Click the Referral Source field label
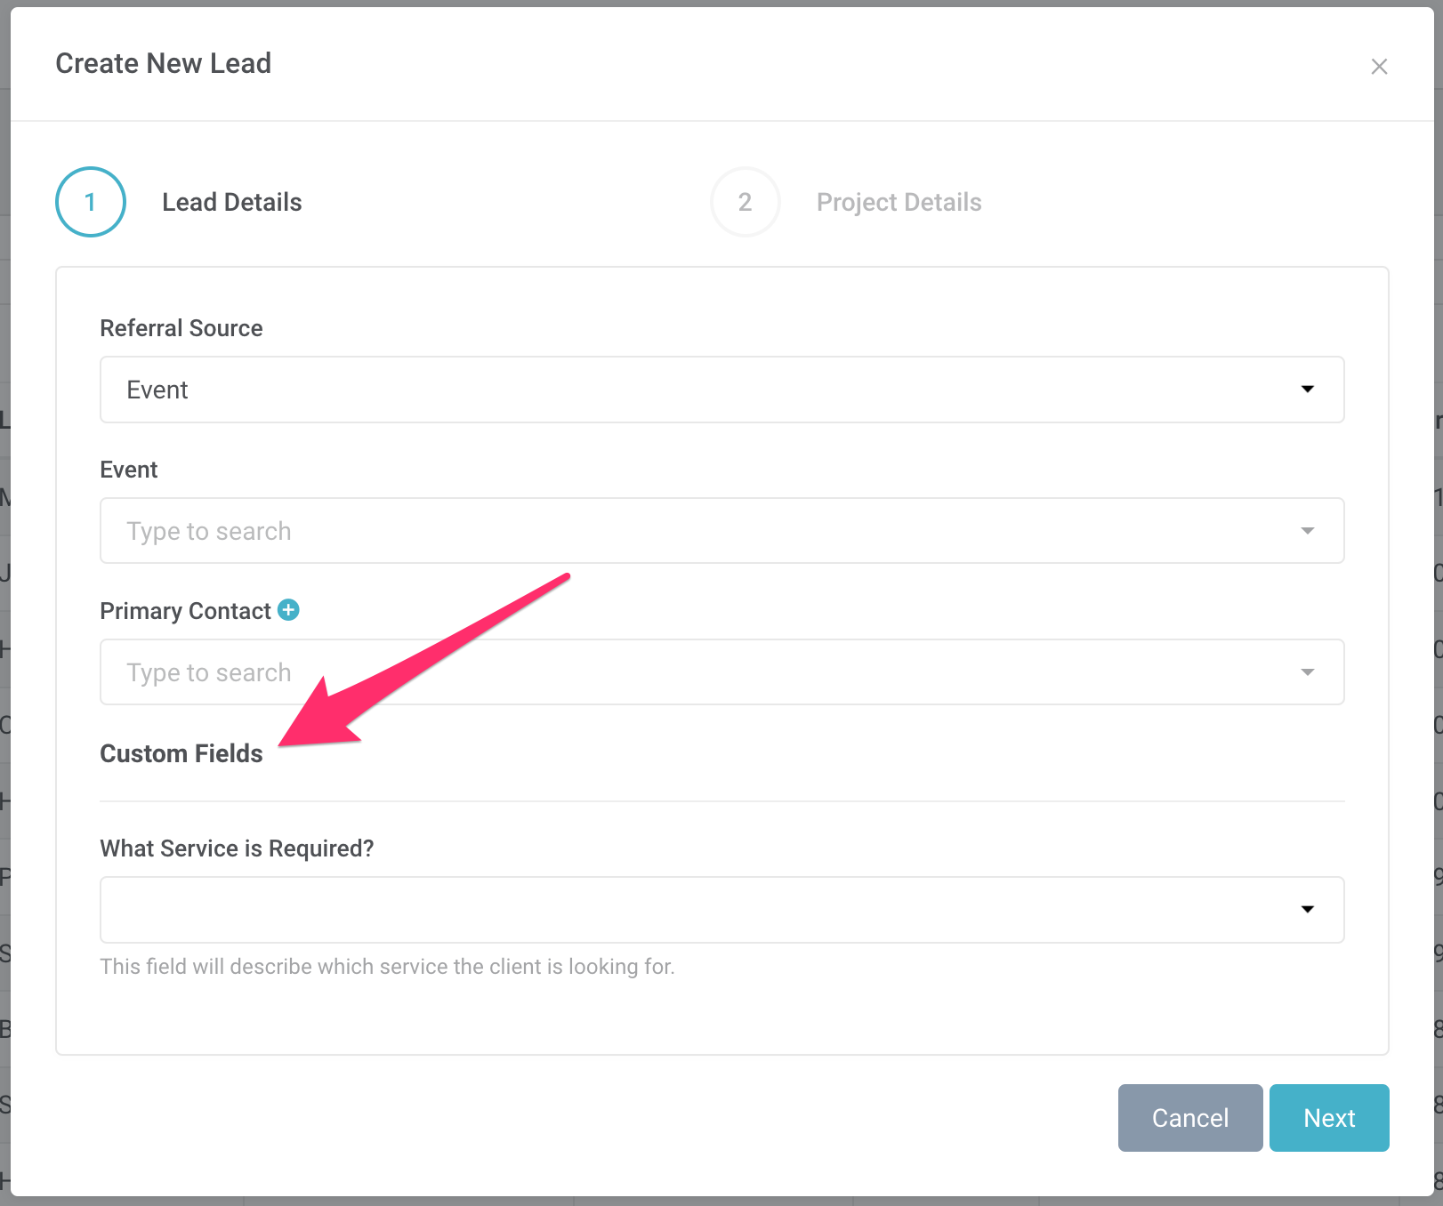This screenshot has width=1443, height=1206. pyautogui.click(x=181, y=328)
